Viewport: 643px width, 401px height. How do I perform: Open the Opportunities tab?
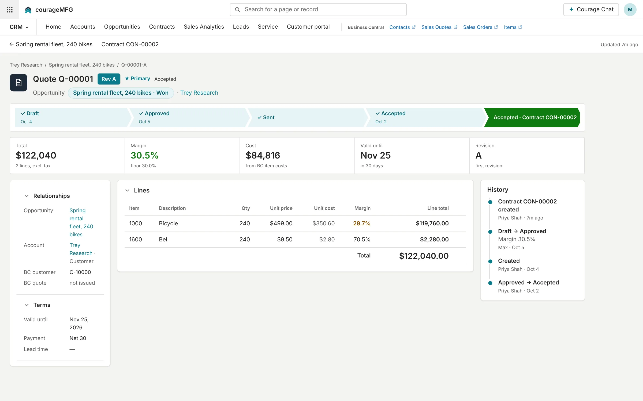(122, 27)
